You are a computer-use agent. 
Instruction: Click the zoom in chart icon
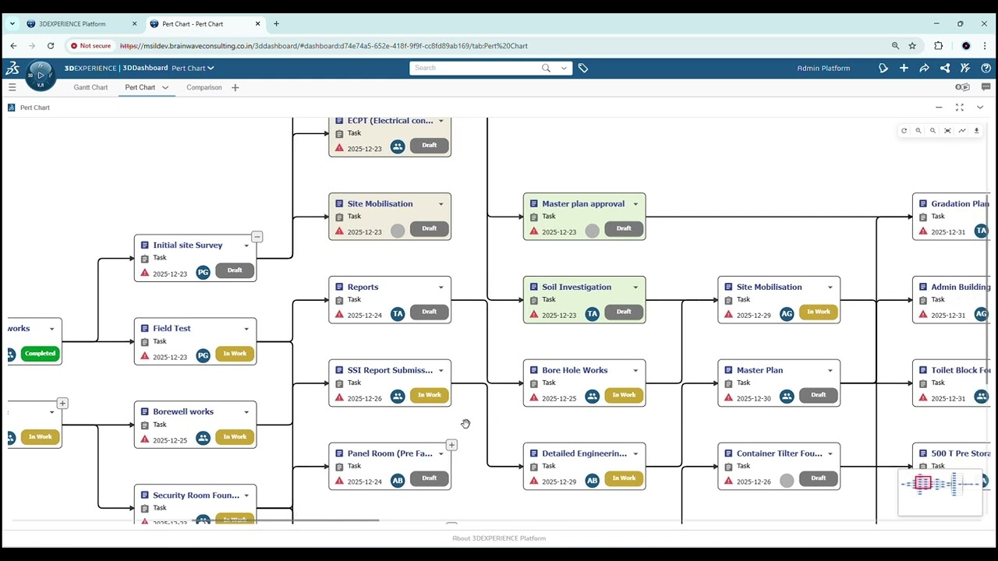[918, 131]
